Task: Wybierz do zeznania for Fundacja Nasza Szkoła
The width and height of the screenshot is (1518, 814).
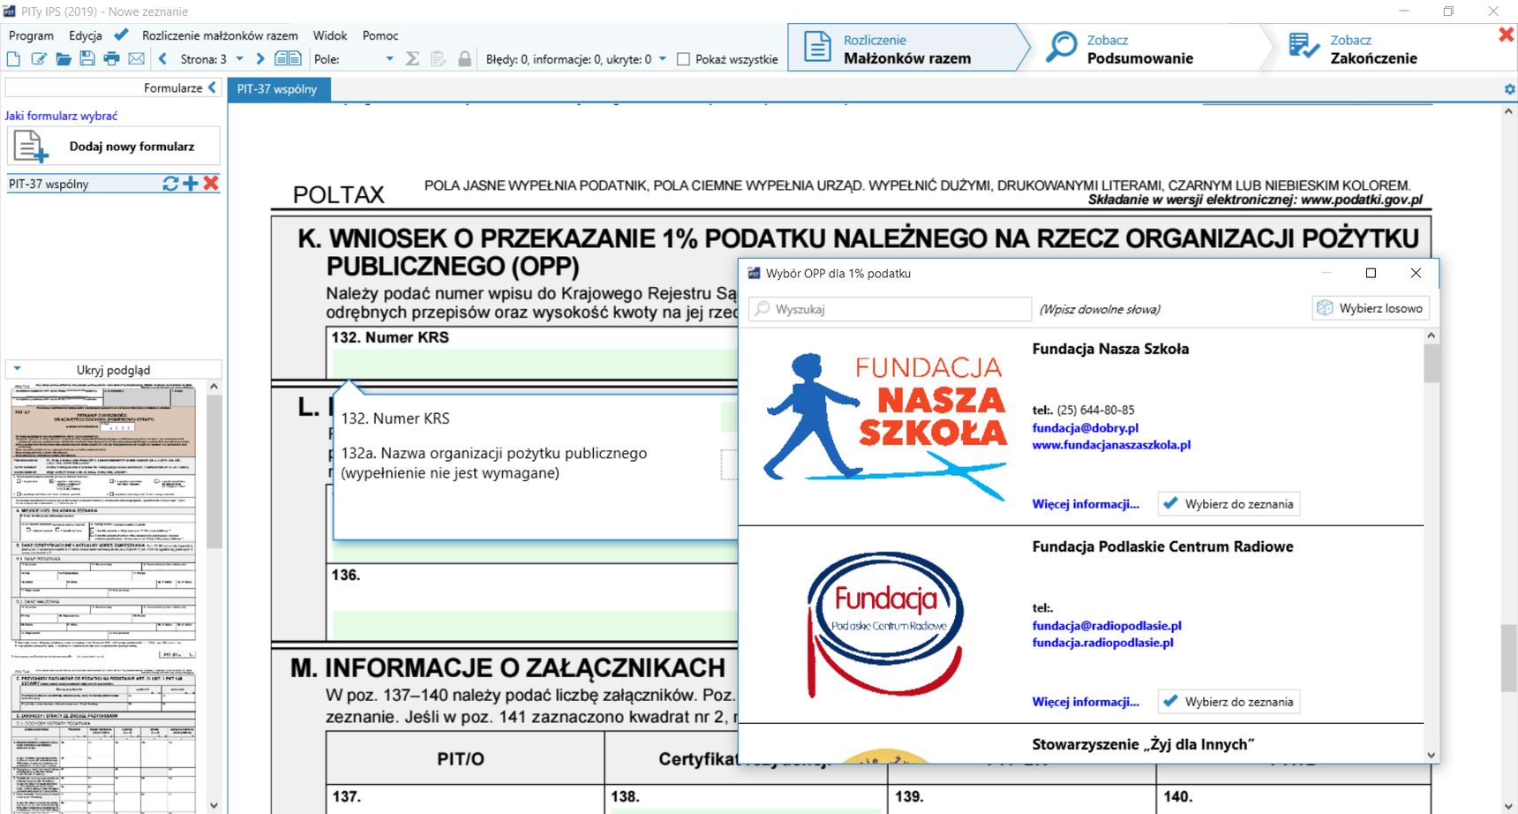Action: (1229, 504)
